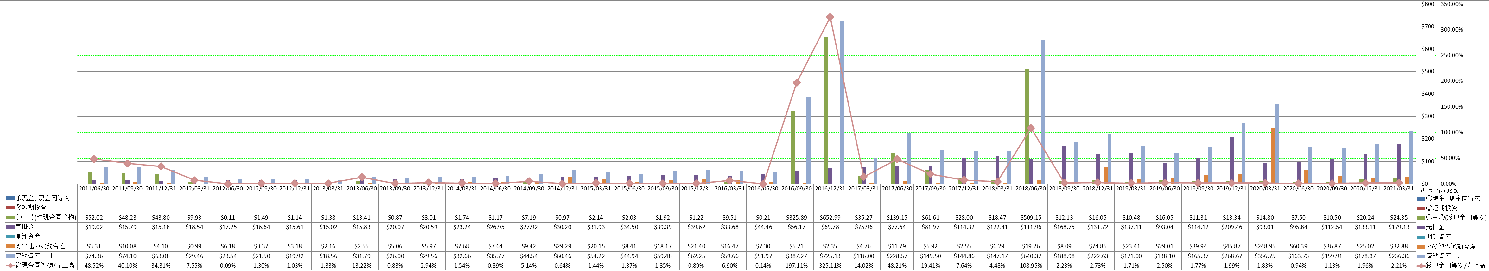Click the 2021/03/31 date label
This screenshot has height=271, width=1489.
click(x=1399, y=189)
